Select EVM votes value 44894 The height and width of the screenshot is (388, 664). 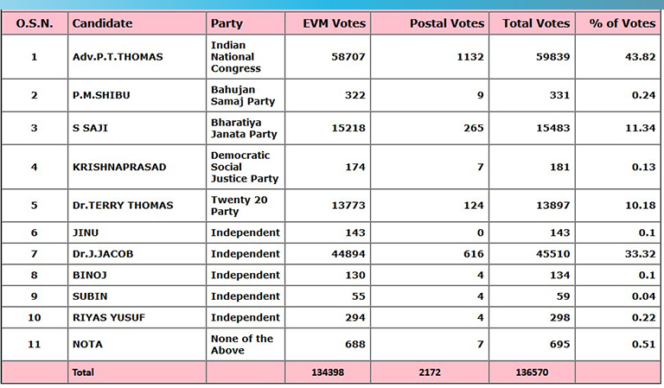(348, 254)
